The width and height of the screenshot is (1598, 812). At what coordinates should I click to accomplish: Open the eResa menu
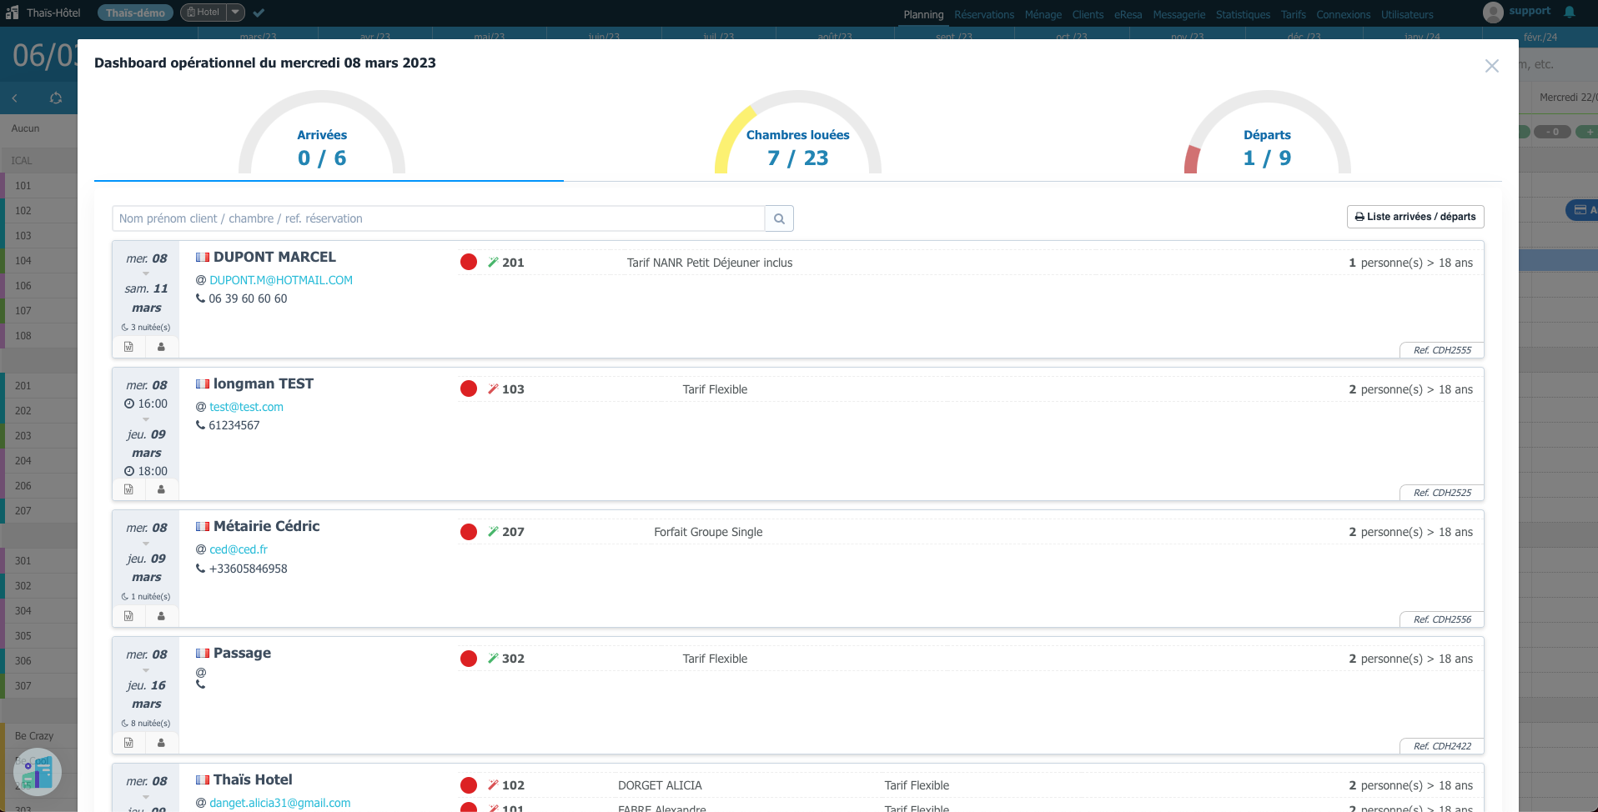1128,15
